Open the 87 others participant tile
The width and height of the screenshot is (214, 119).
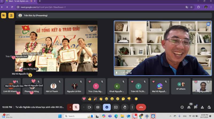181,86
